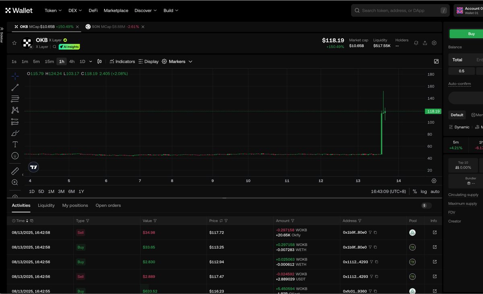Filter by address 0x1b9f...80e0 in Buy row

point(371,247)
